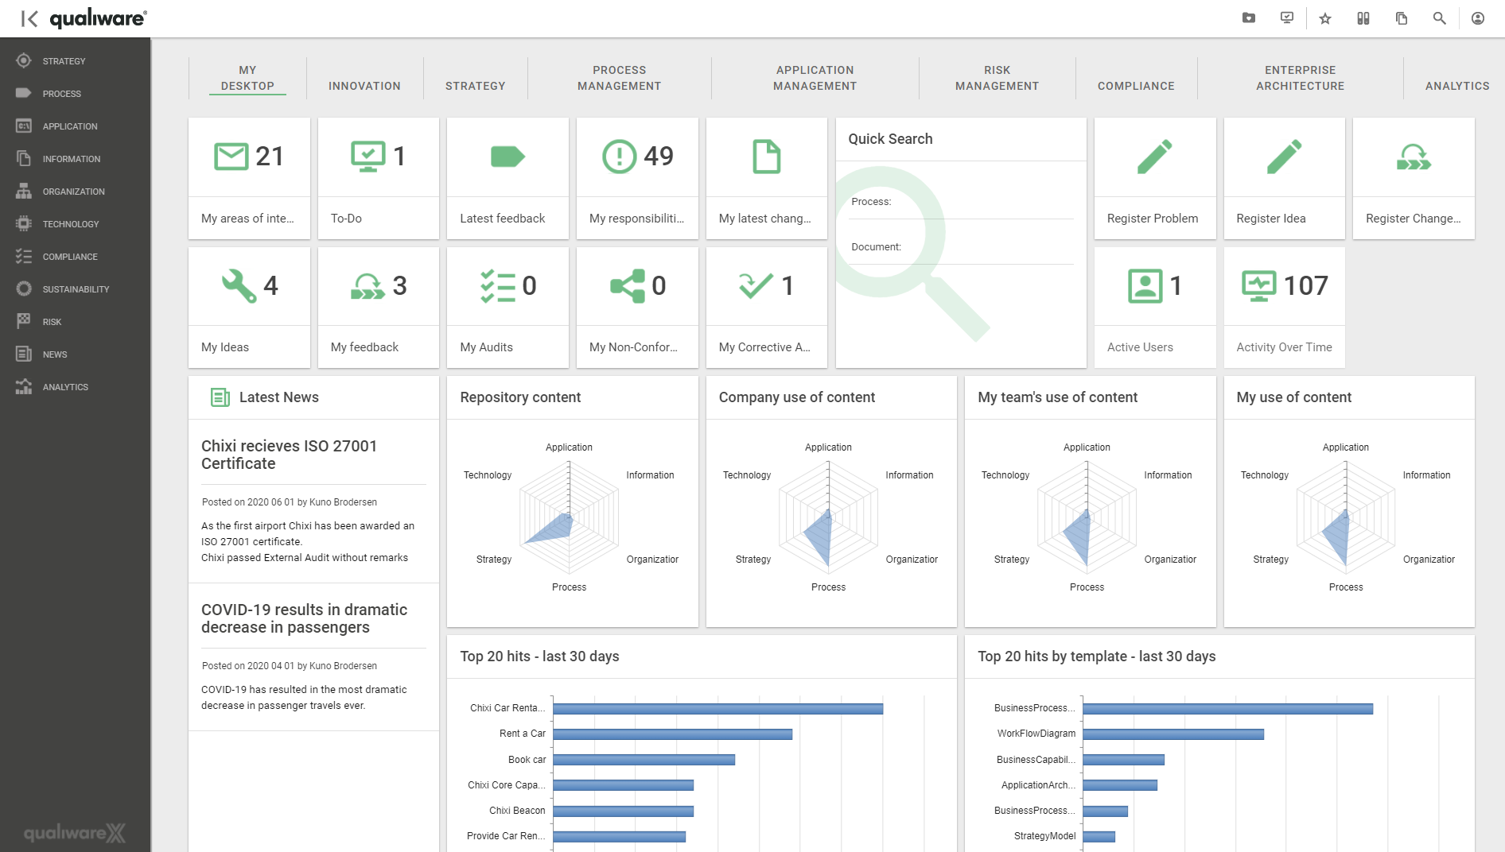1505x852 pixels.
Task: Open search using the magnifier icon
Action: [x=1440, y=18]
